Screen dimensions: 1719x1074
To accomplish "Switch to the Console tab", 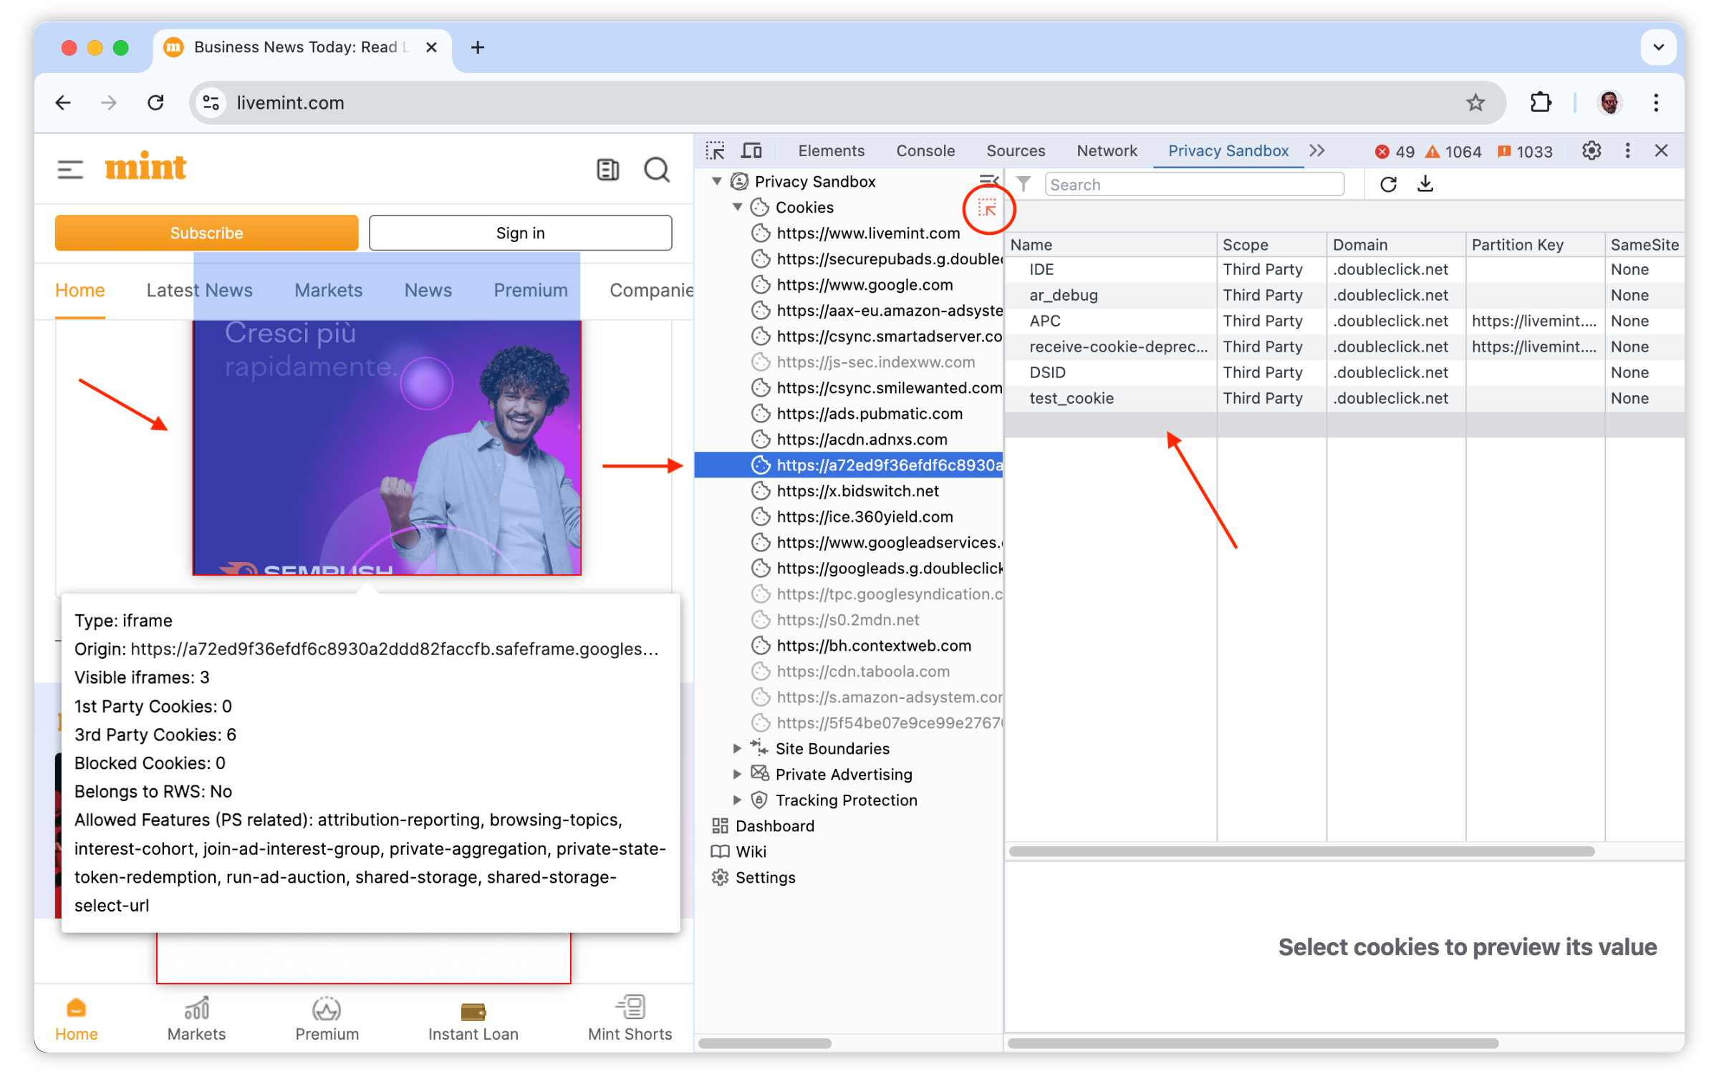I will [925, 151].
